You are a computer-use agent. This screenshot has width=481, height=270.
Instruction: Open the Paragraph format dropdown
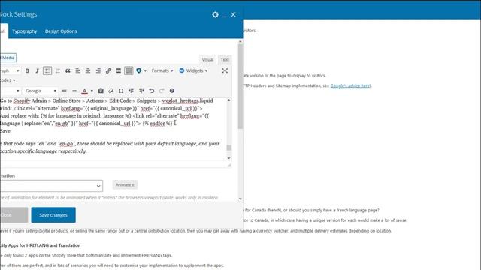(x=10, y=70)
